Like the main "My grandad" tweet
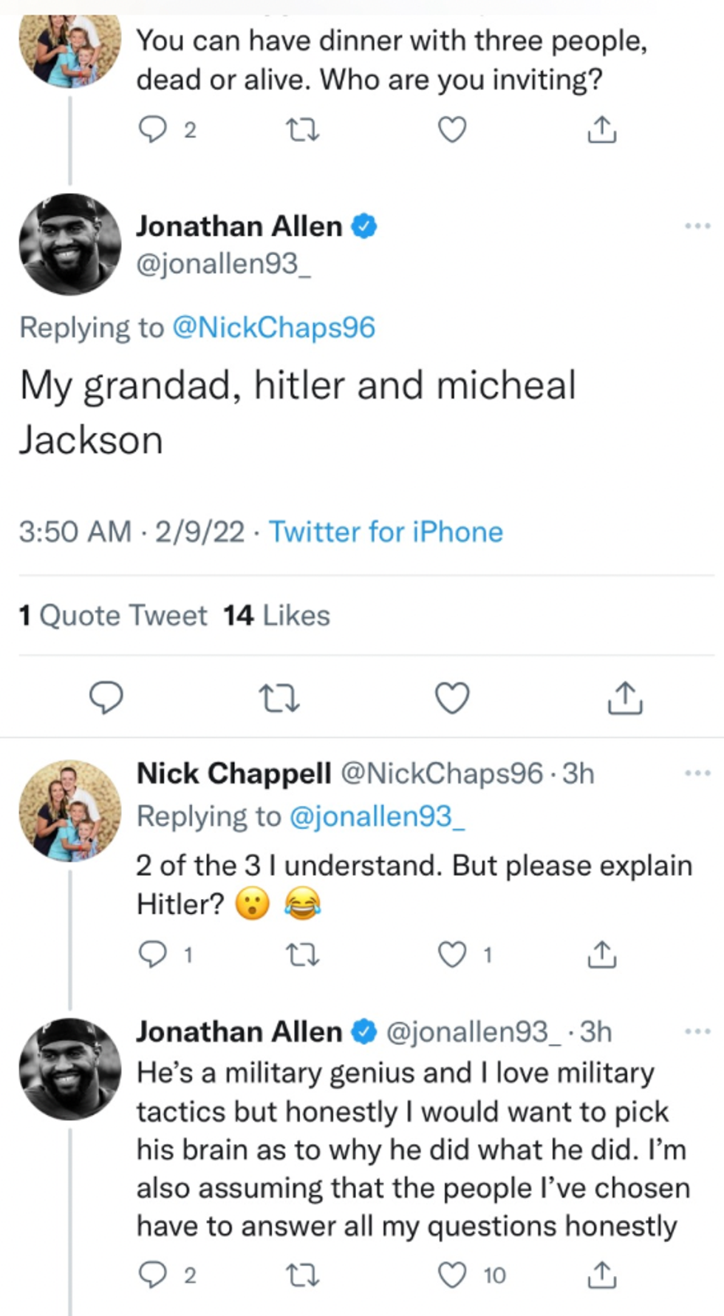Viewport: 724px width, 1316px height. (x=452, y=698)
